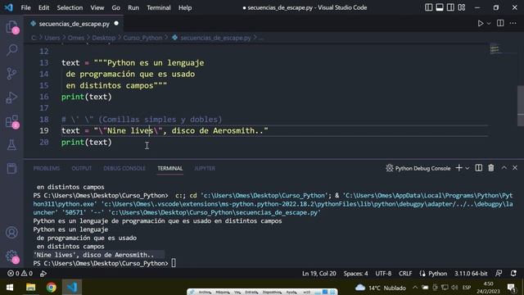Open File Explorer from taskbar
Viewport: 524px width, 295px height.
(31, 288)
